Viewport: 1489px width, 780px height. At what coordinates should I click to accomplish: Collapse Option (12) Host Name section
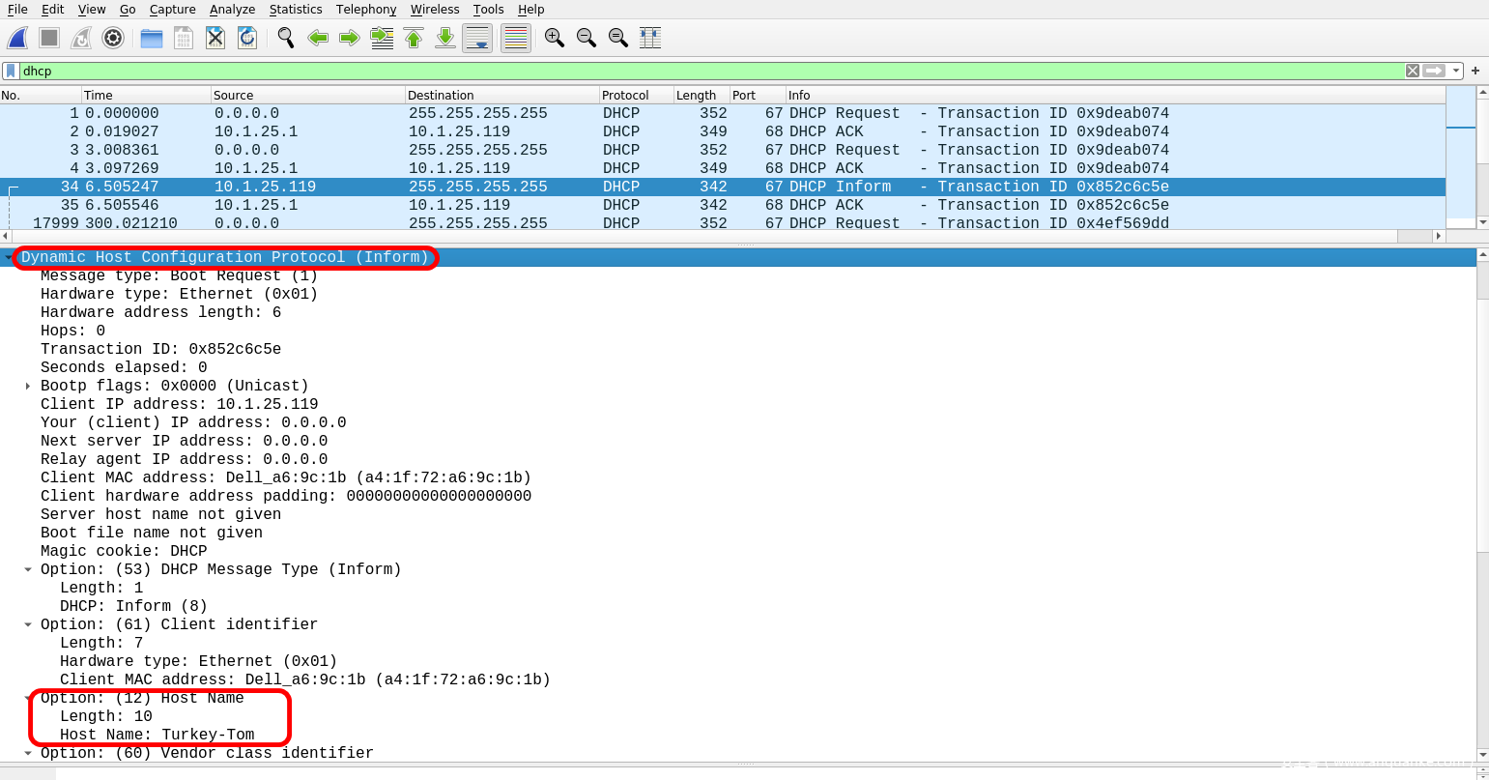(x=28, y=698)
